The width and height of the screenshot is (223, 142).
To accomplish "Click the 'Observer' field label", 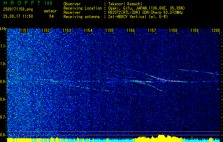I will pos(72,4).
